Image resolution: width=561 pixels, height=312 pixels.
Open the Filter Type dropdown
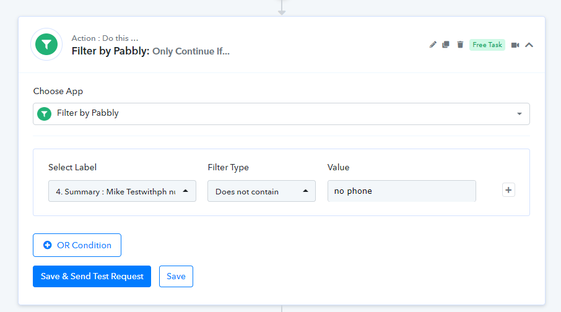[x=261, y=191]
